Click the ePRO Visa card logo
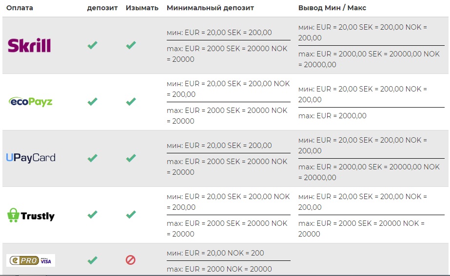 coord(31,260)
